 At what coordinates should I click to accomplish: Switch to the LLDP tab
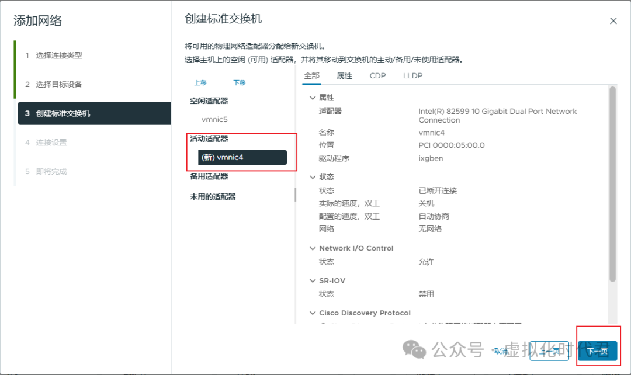click(412, 75)
